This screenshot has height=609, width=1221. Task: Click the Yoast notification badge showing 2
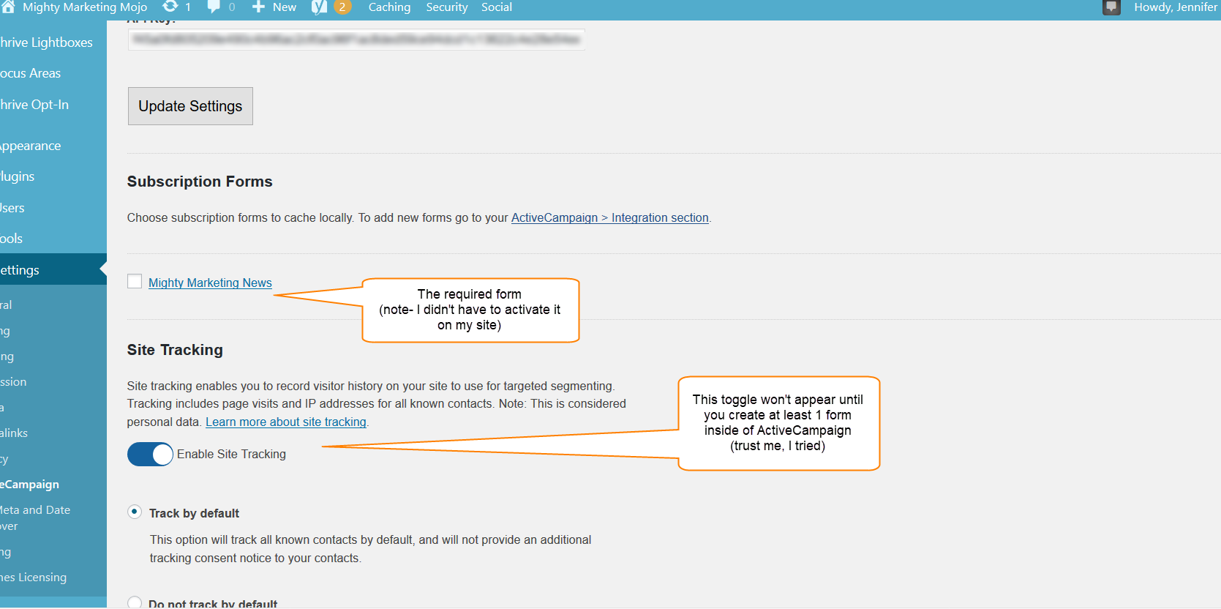[x=342, y=7]
